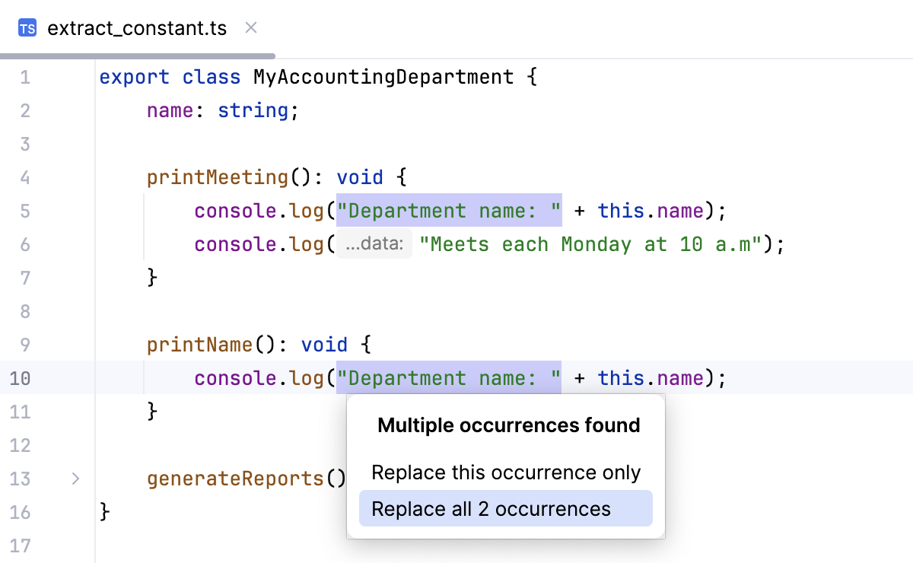Click the export keyword on line 1
The height and width of the screenshot is (563, 913).
click(134, 77)
